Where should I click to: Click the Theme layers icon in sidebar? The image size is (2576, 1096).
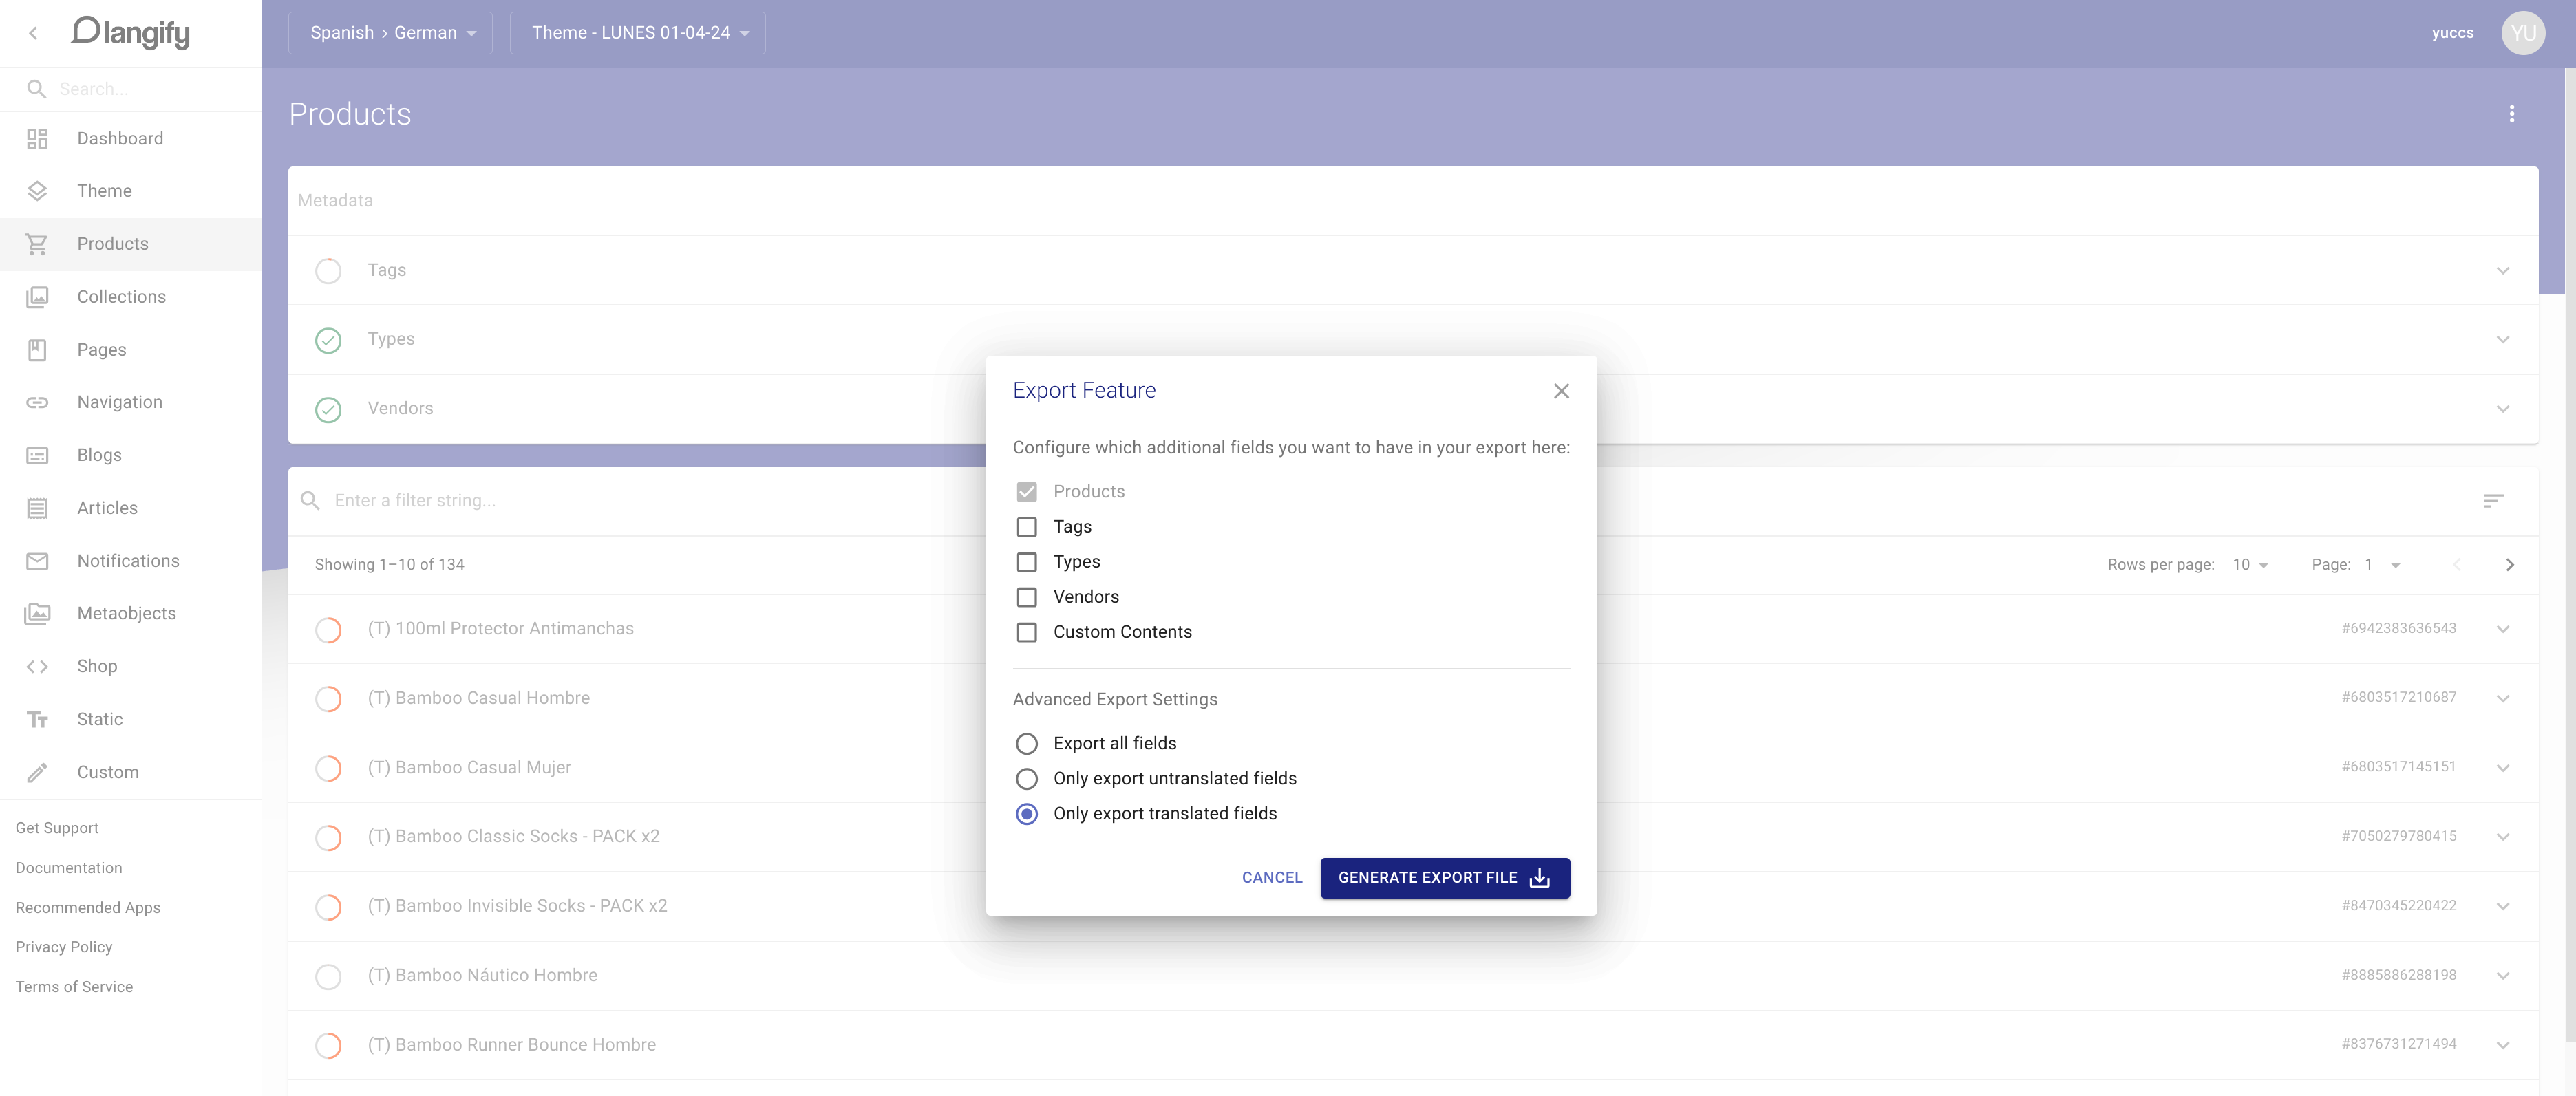[37, 191]
